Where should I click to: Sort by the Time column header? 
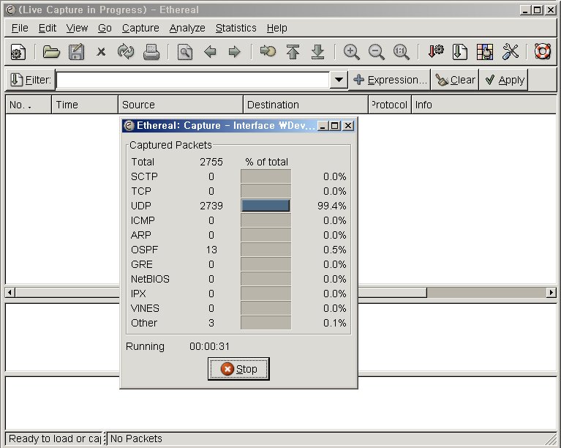[85, 105]
